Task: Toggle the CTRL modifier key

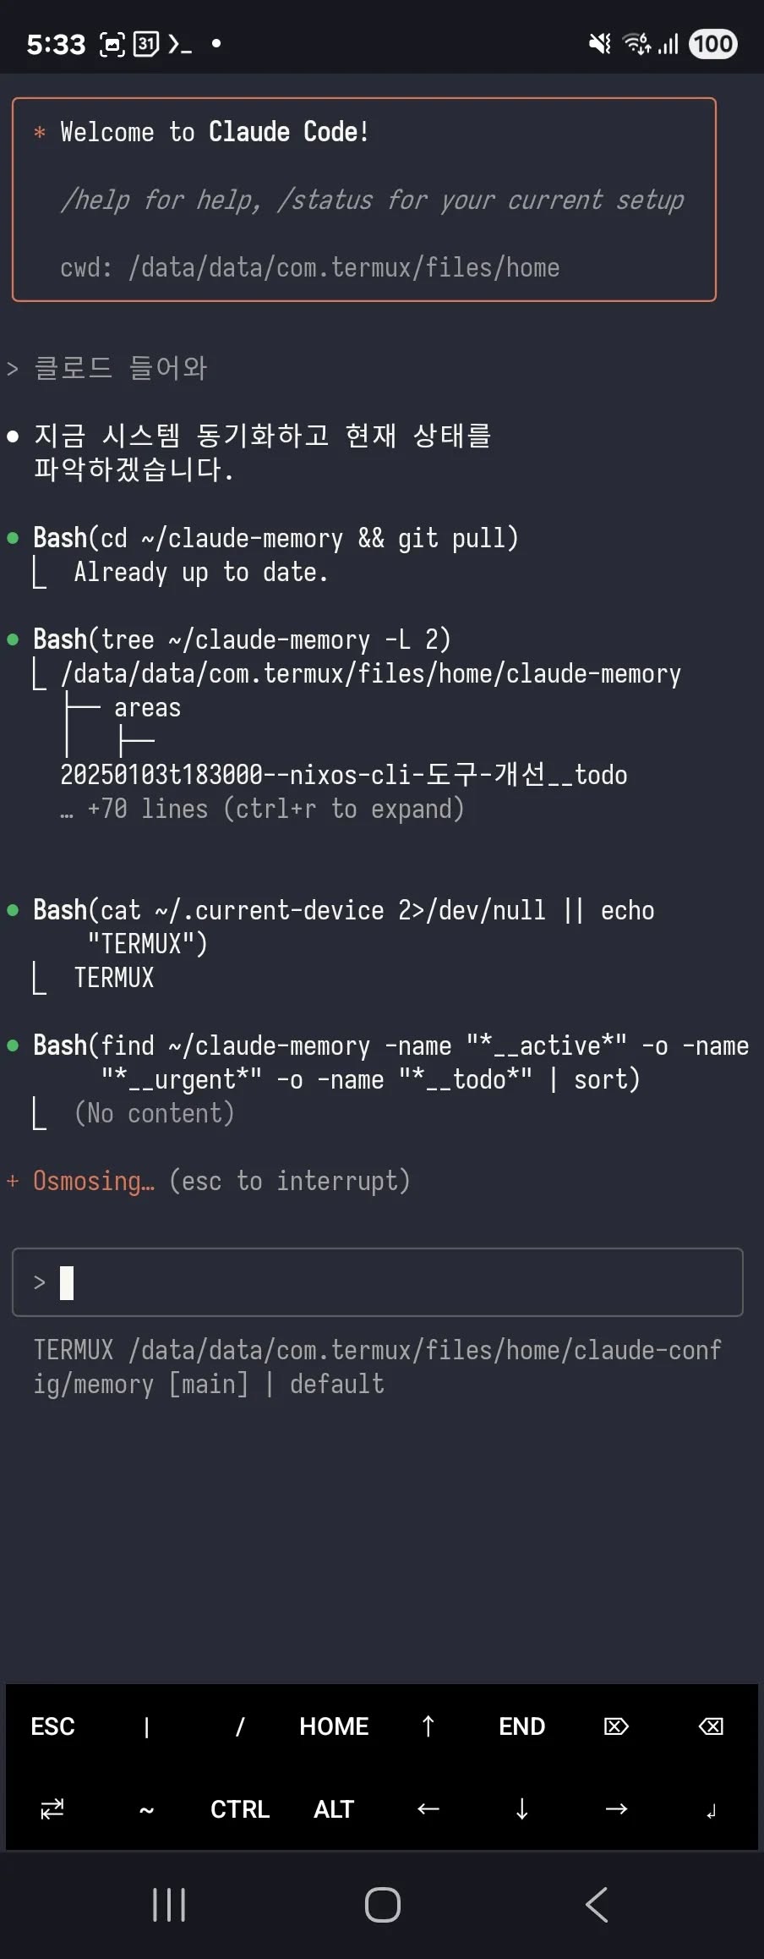Action: (x=240, y=1809)
